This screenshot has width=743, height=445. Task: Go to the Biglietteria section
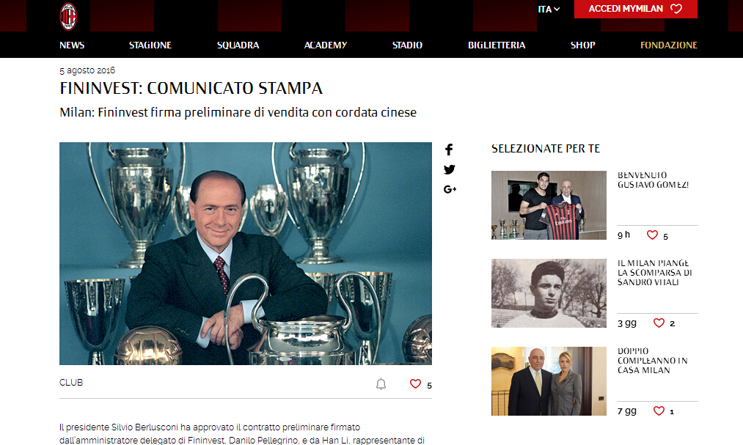point(497,45)
